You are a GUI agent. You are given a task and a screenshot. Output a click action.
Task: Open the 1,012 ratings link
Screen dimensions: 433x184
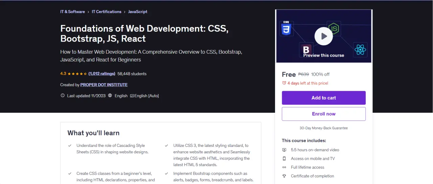pyautogui.click(x=102, y=74)
